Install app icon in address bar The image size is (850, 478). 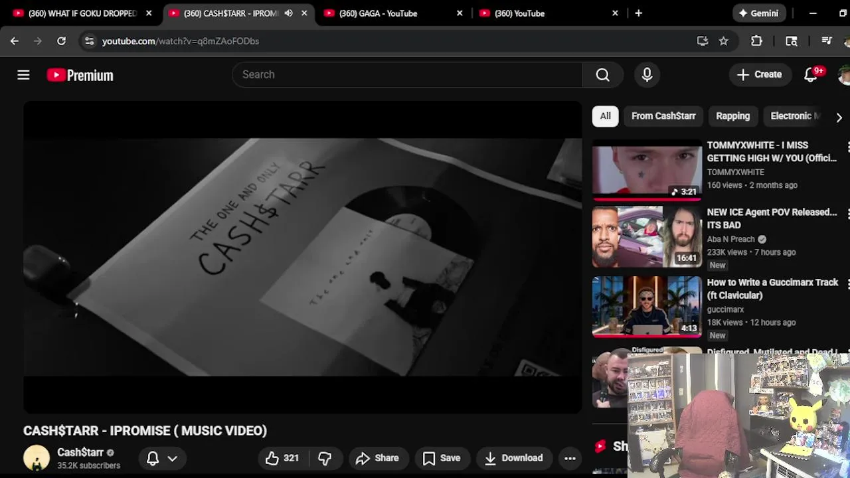(703, 41)
